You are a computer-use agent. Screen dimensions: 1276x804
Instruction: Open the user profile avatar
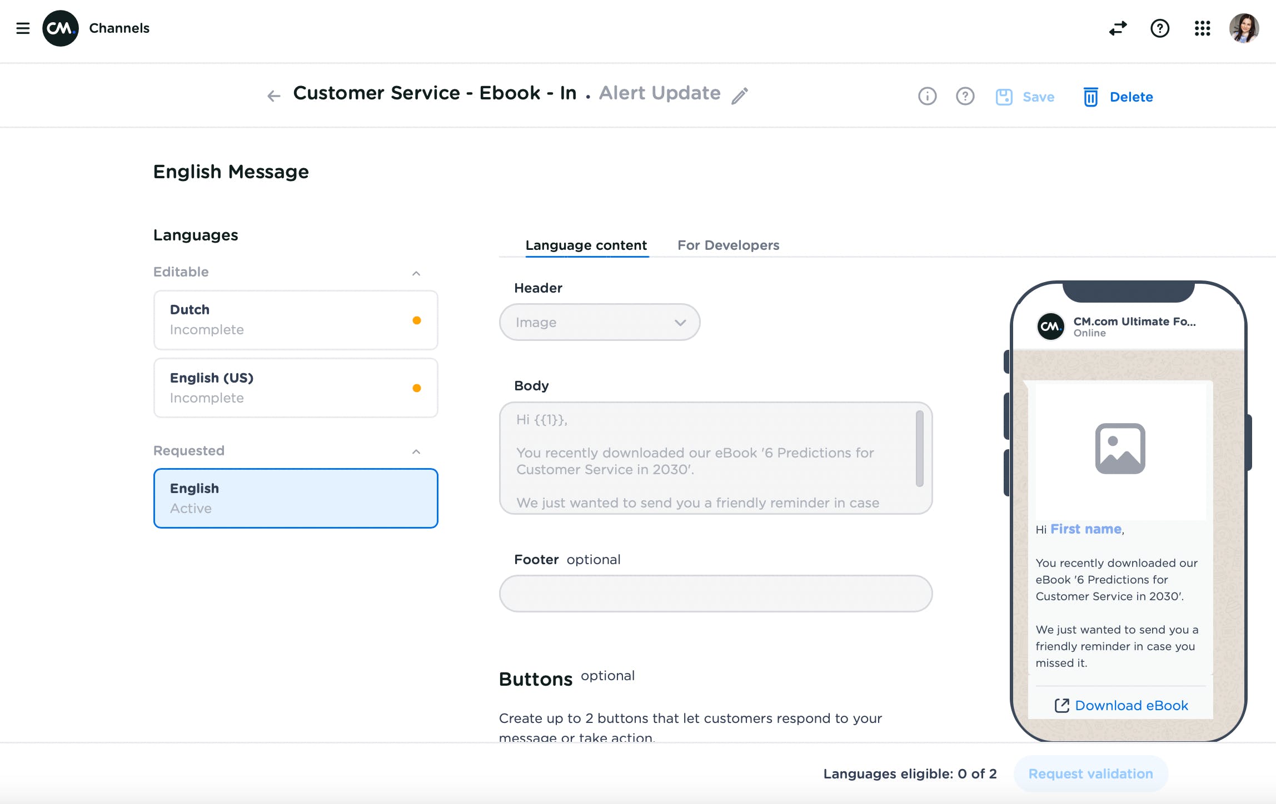1244,28
